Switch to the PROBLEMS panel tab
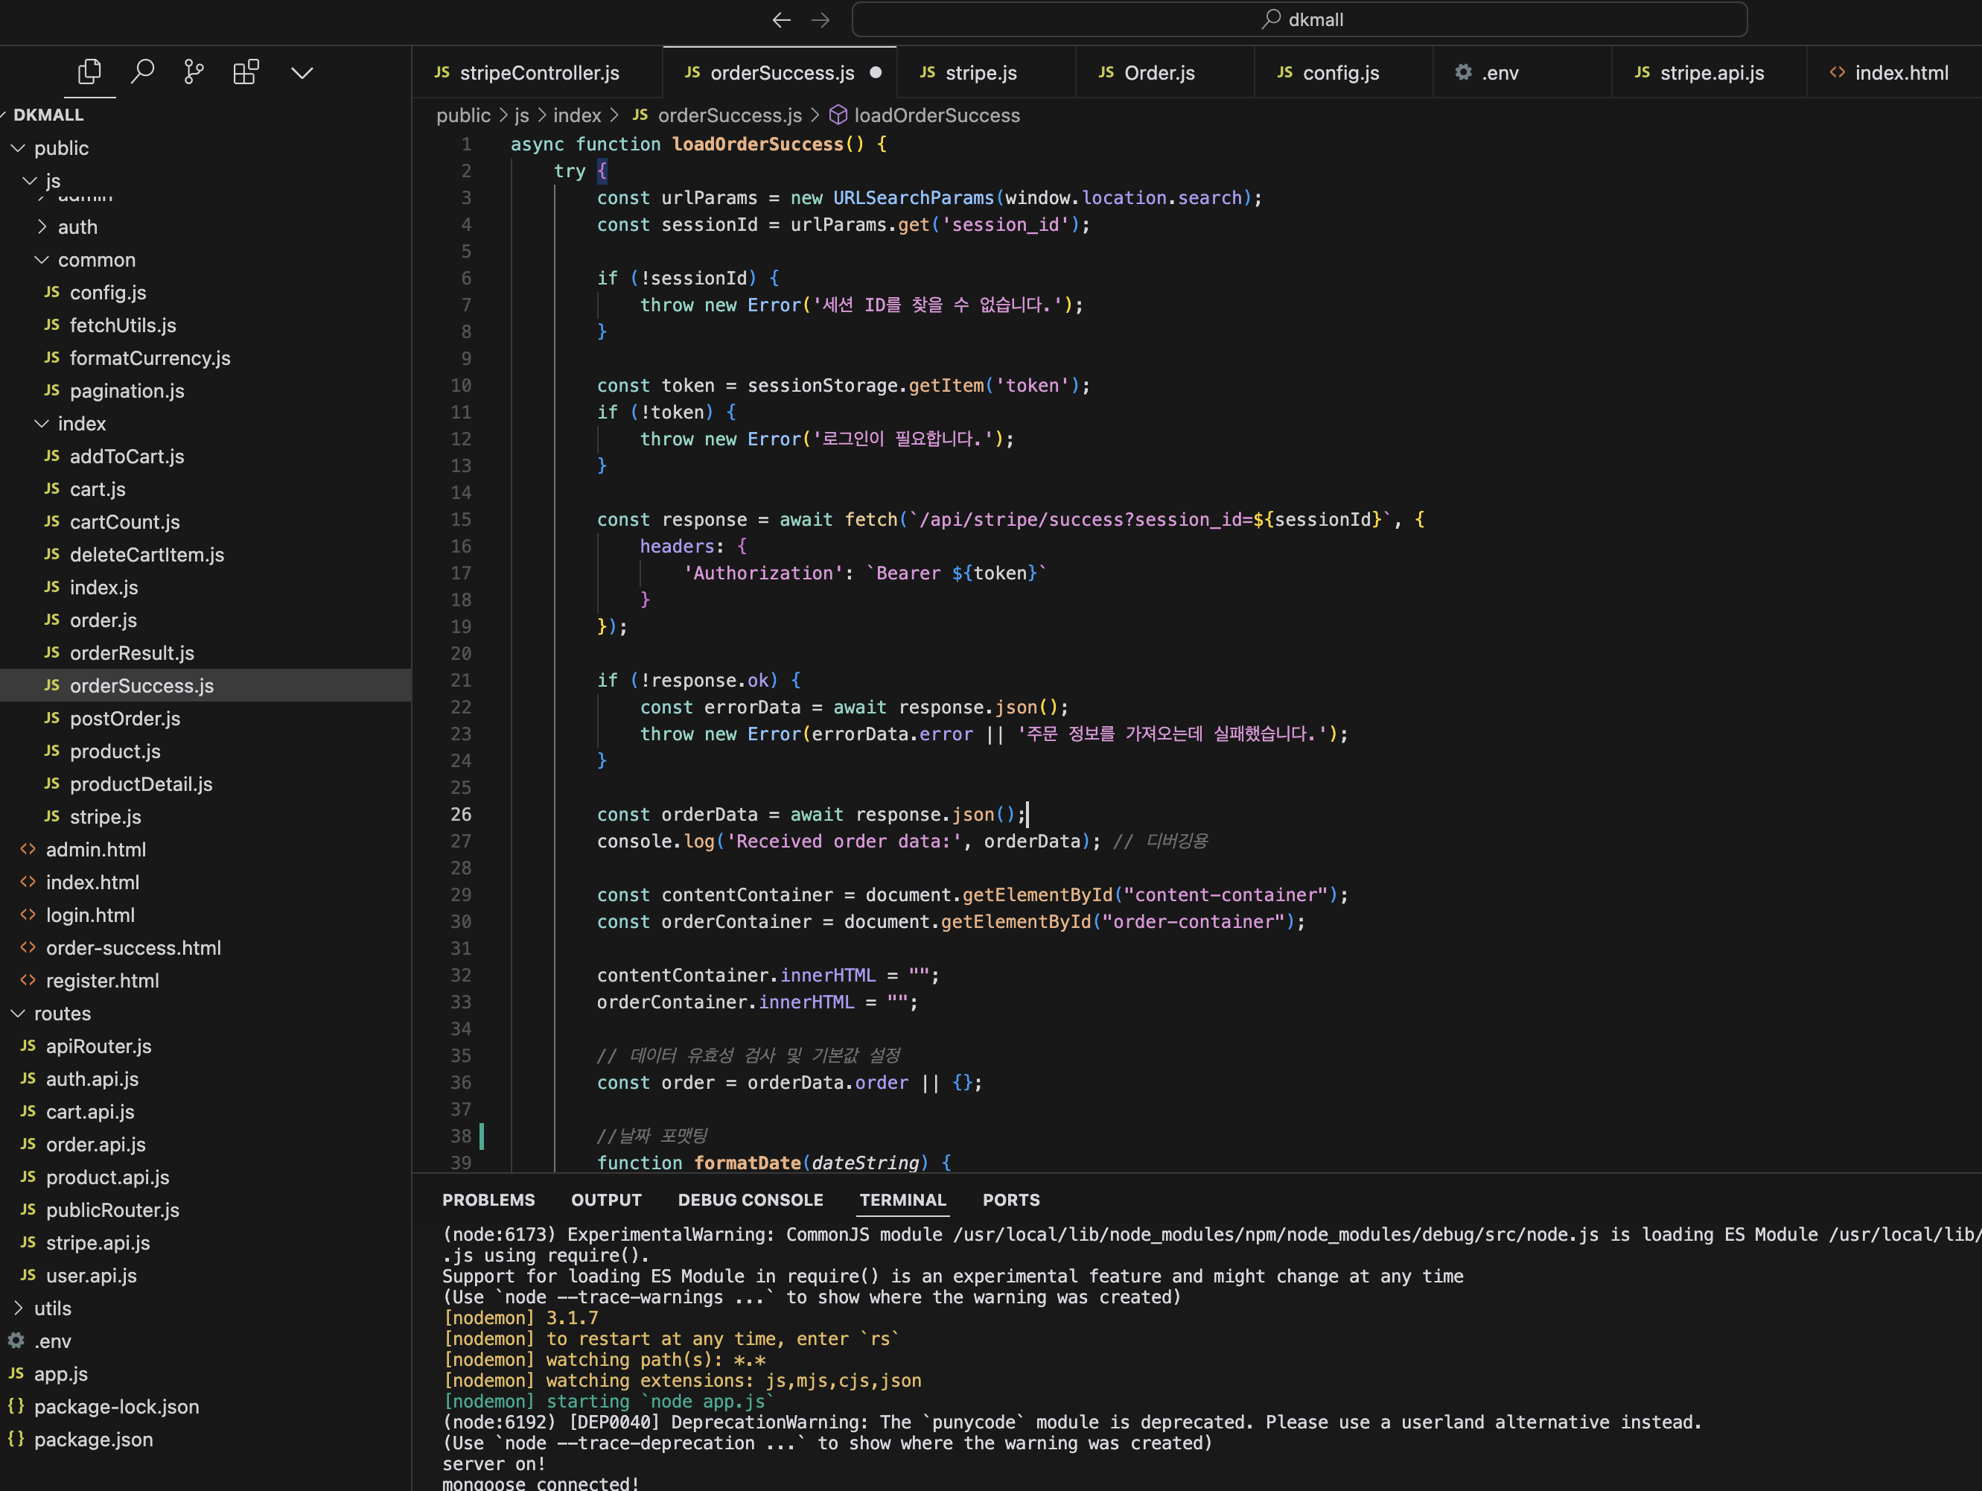This screenshot has height=1491, width=1982. (488, 1200)
